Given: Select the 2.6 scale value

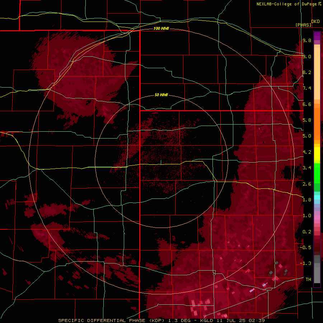Looking at the screenshot, I should click(307, 184).
